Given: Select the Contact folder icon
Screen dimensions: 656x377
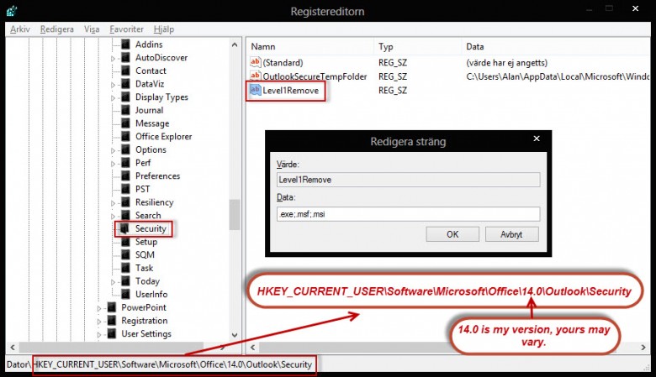Looking at the screenshot, I should tap(125, 71).
